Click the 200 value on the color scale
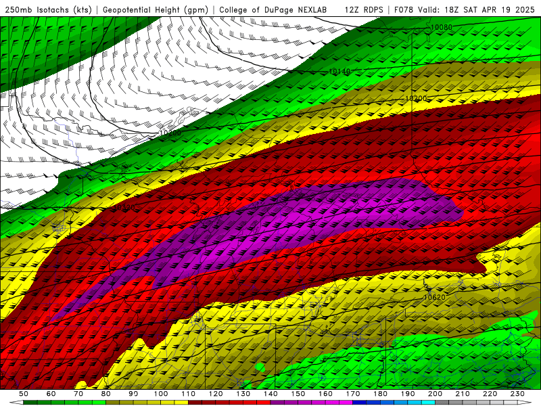541x406 pixels. [435, 394]
